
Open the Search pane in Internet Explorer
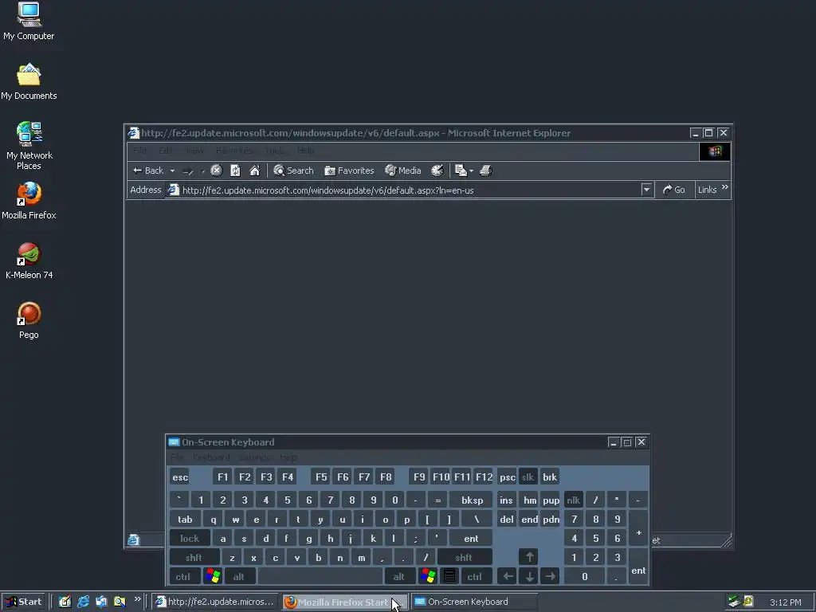293,171
